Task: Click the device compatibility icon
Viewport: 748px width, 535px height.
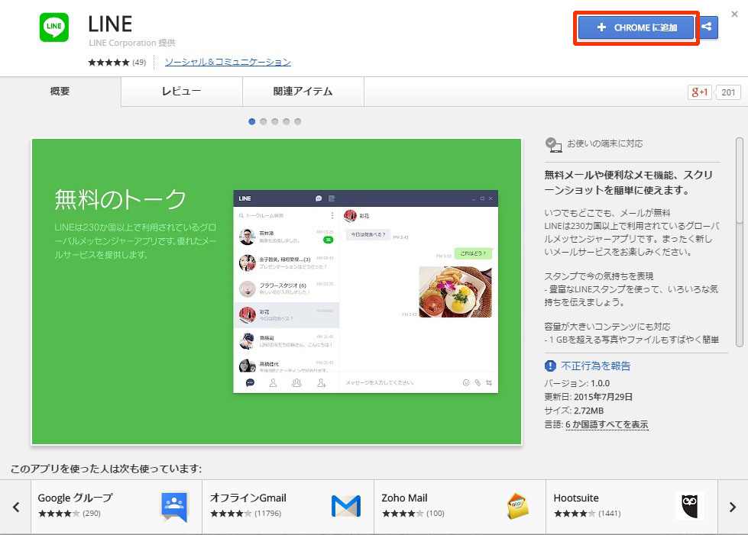Action: (x=553, y=145)
